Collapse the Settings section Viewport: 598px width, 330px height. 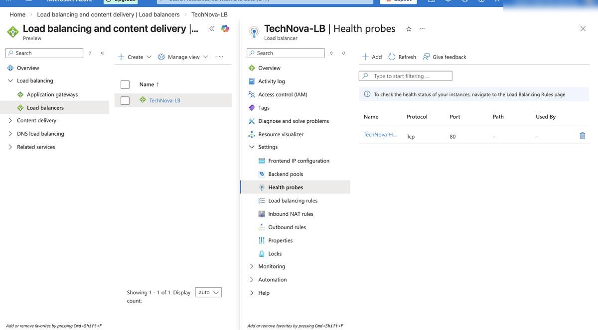click(x=252, y=147)
